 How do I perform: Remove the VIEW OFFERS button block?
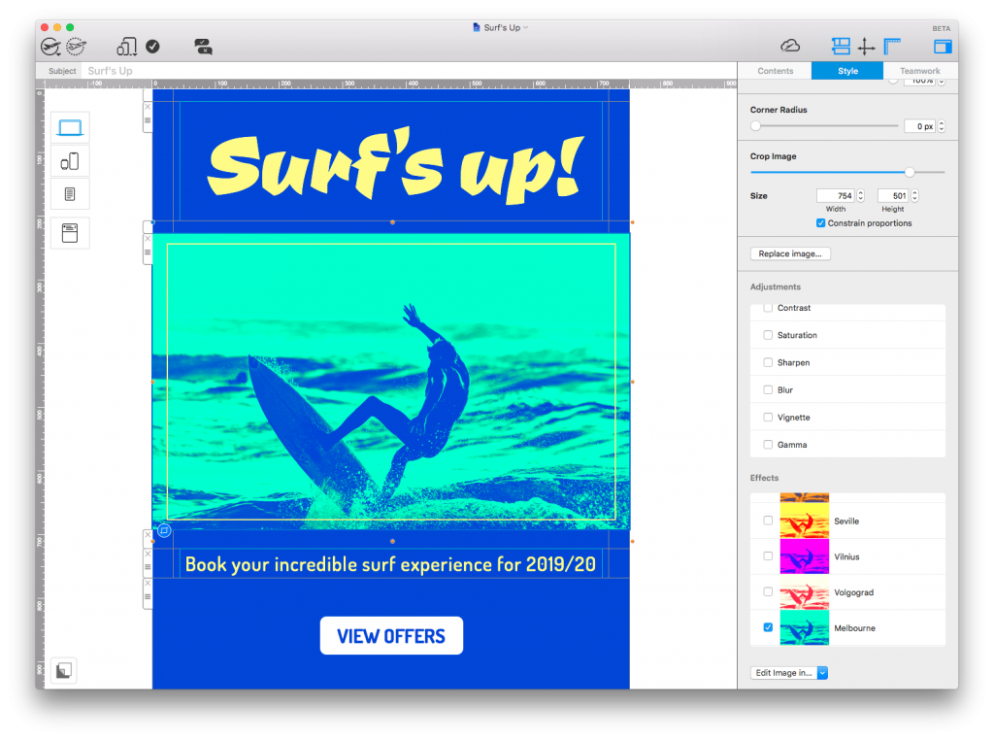[x=148, y=583]
